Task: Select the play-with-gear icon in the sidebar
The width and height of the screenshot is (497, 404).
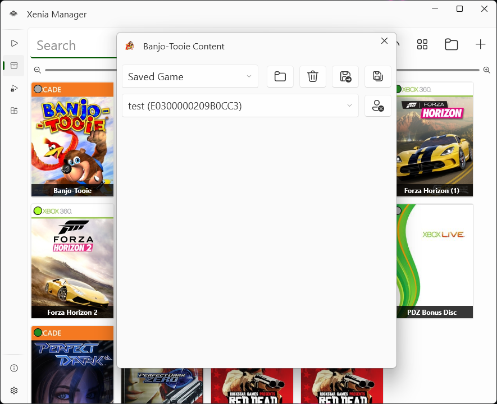Action: (14, 88)
